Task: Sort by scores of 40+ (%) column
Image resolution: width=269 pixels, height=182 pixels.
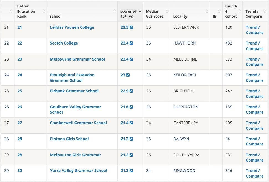Action: [130, 11]
